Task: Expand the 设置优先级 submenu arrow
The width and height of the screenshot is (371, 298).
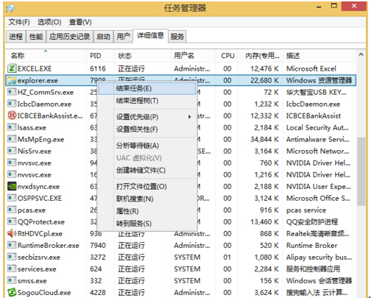Action: point(189,117)
